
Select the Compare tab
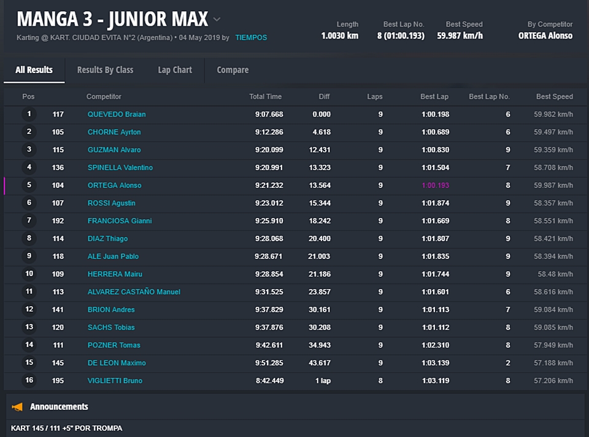coord(233,70)
